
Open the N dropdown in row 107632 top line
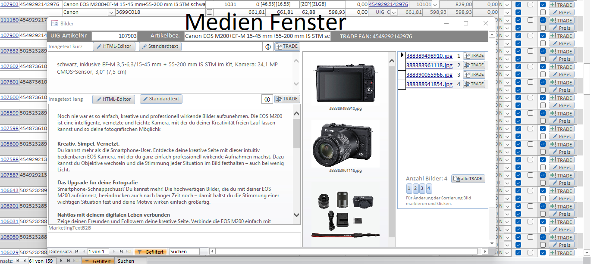tap(507, 51)
